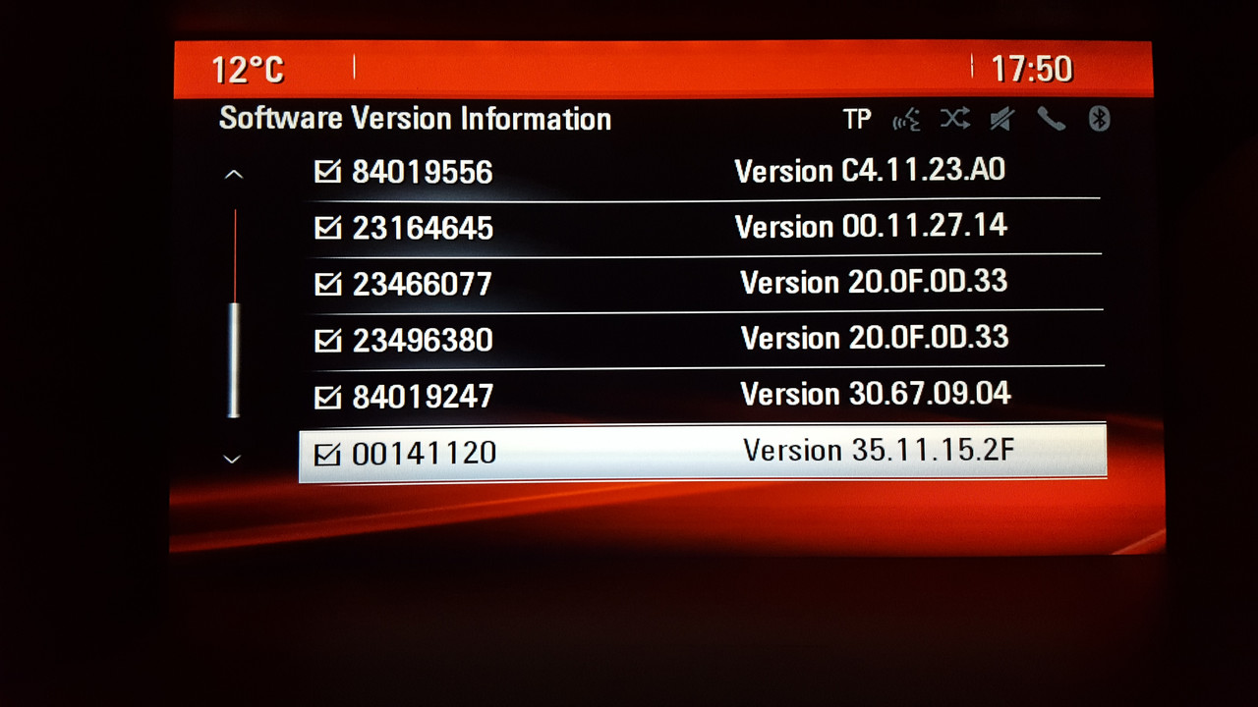Click Version 30.67.09.04 text
Screen dimensions: 1258x707
(876, 395)
